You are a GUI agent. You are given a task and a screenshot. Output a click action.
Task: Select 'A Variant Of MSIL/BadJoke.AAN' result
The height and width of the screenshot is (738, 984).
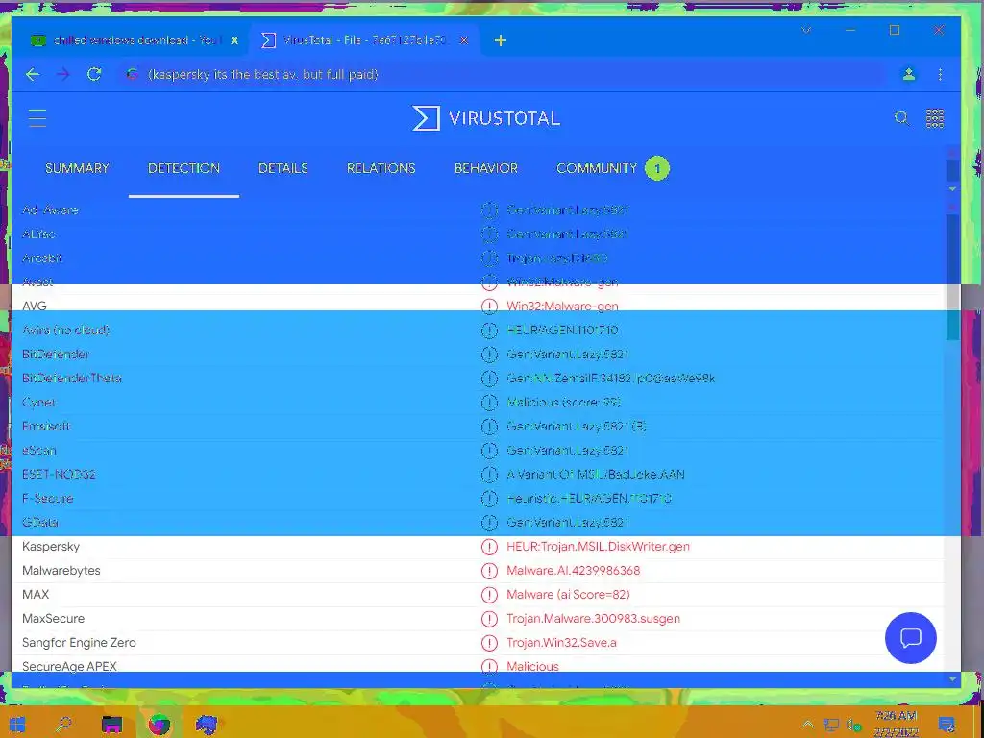point(596,475)
